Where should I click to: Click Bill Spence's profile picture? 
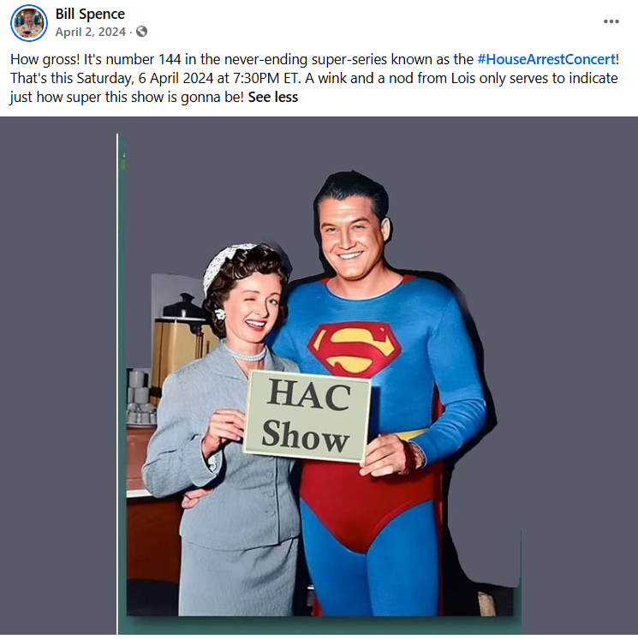tap(28, 23)
